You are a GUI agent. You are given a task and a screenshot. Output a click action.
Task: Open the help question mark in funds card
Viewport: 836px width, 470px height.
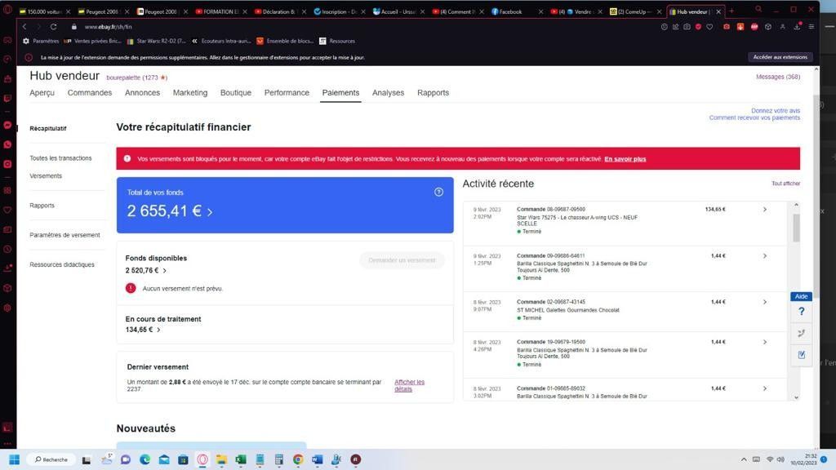(438, 192)
